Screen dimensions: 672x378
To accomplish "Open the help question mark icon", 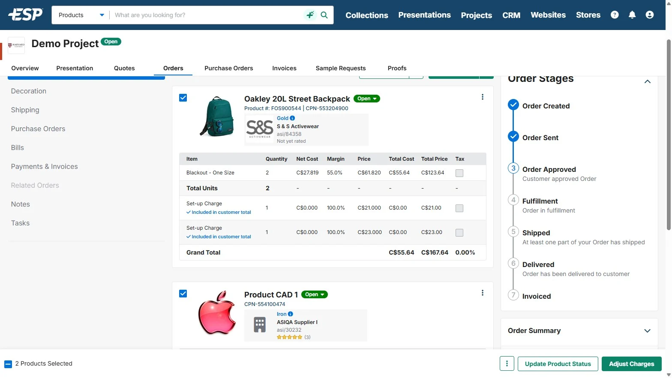I will tap(615, 15).
